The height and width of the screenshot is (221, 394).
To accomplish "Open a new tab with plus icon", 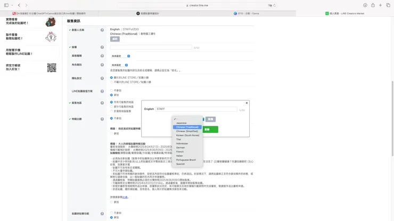I will [381, 5].
